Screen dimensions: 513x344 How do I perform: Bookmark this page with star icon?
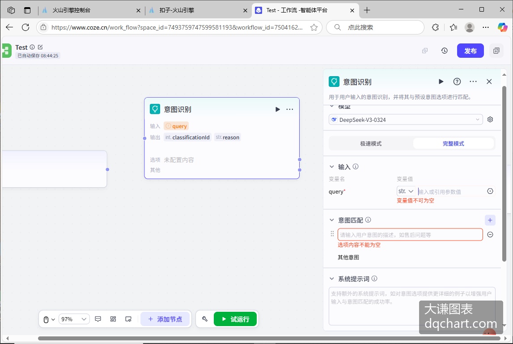click(x=314, y=27)
